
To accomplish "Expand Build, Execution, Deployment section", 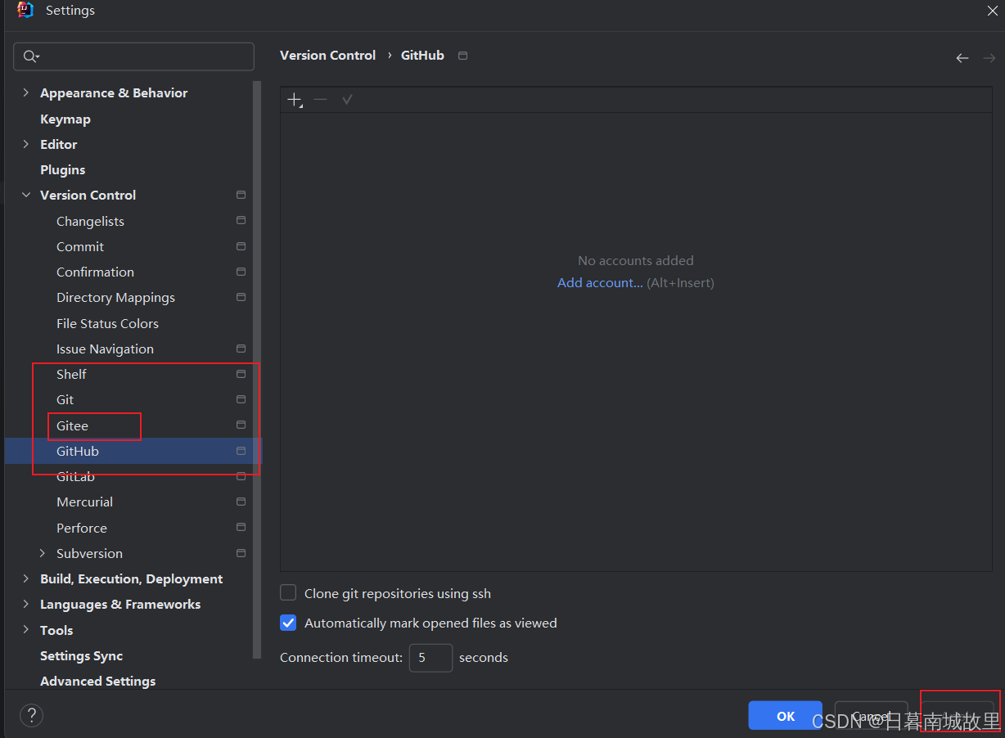I will click(25, 578).
